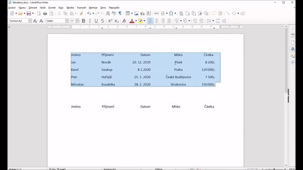Open the Formát menu
Screen dimensions: 303x170
pos(52,8)
